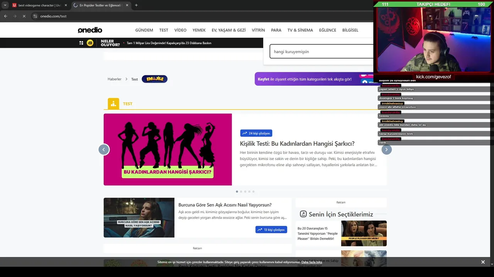Open the GÜNDEM menu
Screen dimensions: 494x277
pos(144,30)
